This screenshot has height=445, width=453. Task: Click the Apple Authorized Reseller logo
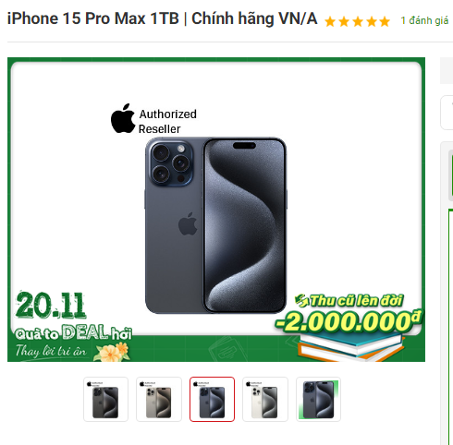[153, 119]
